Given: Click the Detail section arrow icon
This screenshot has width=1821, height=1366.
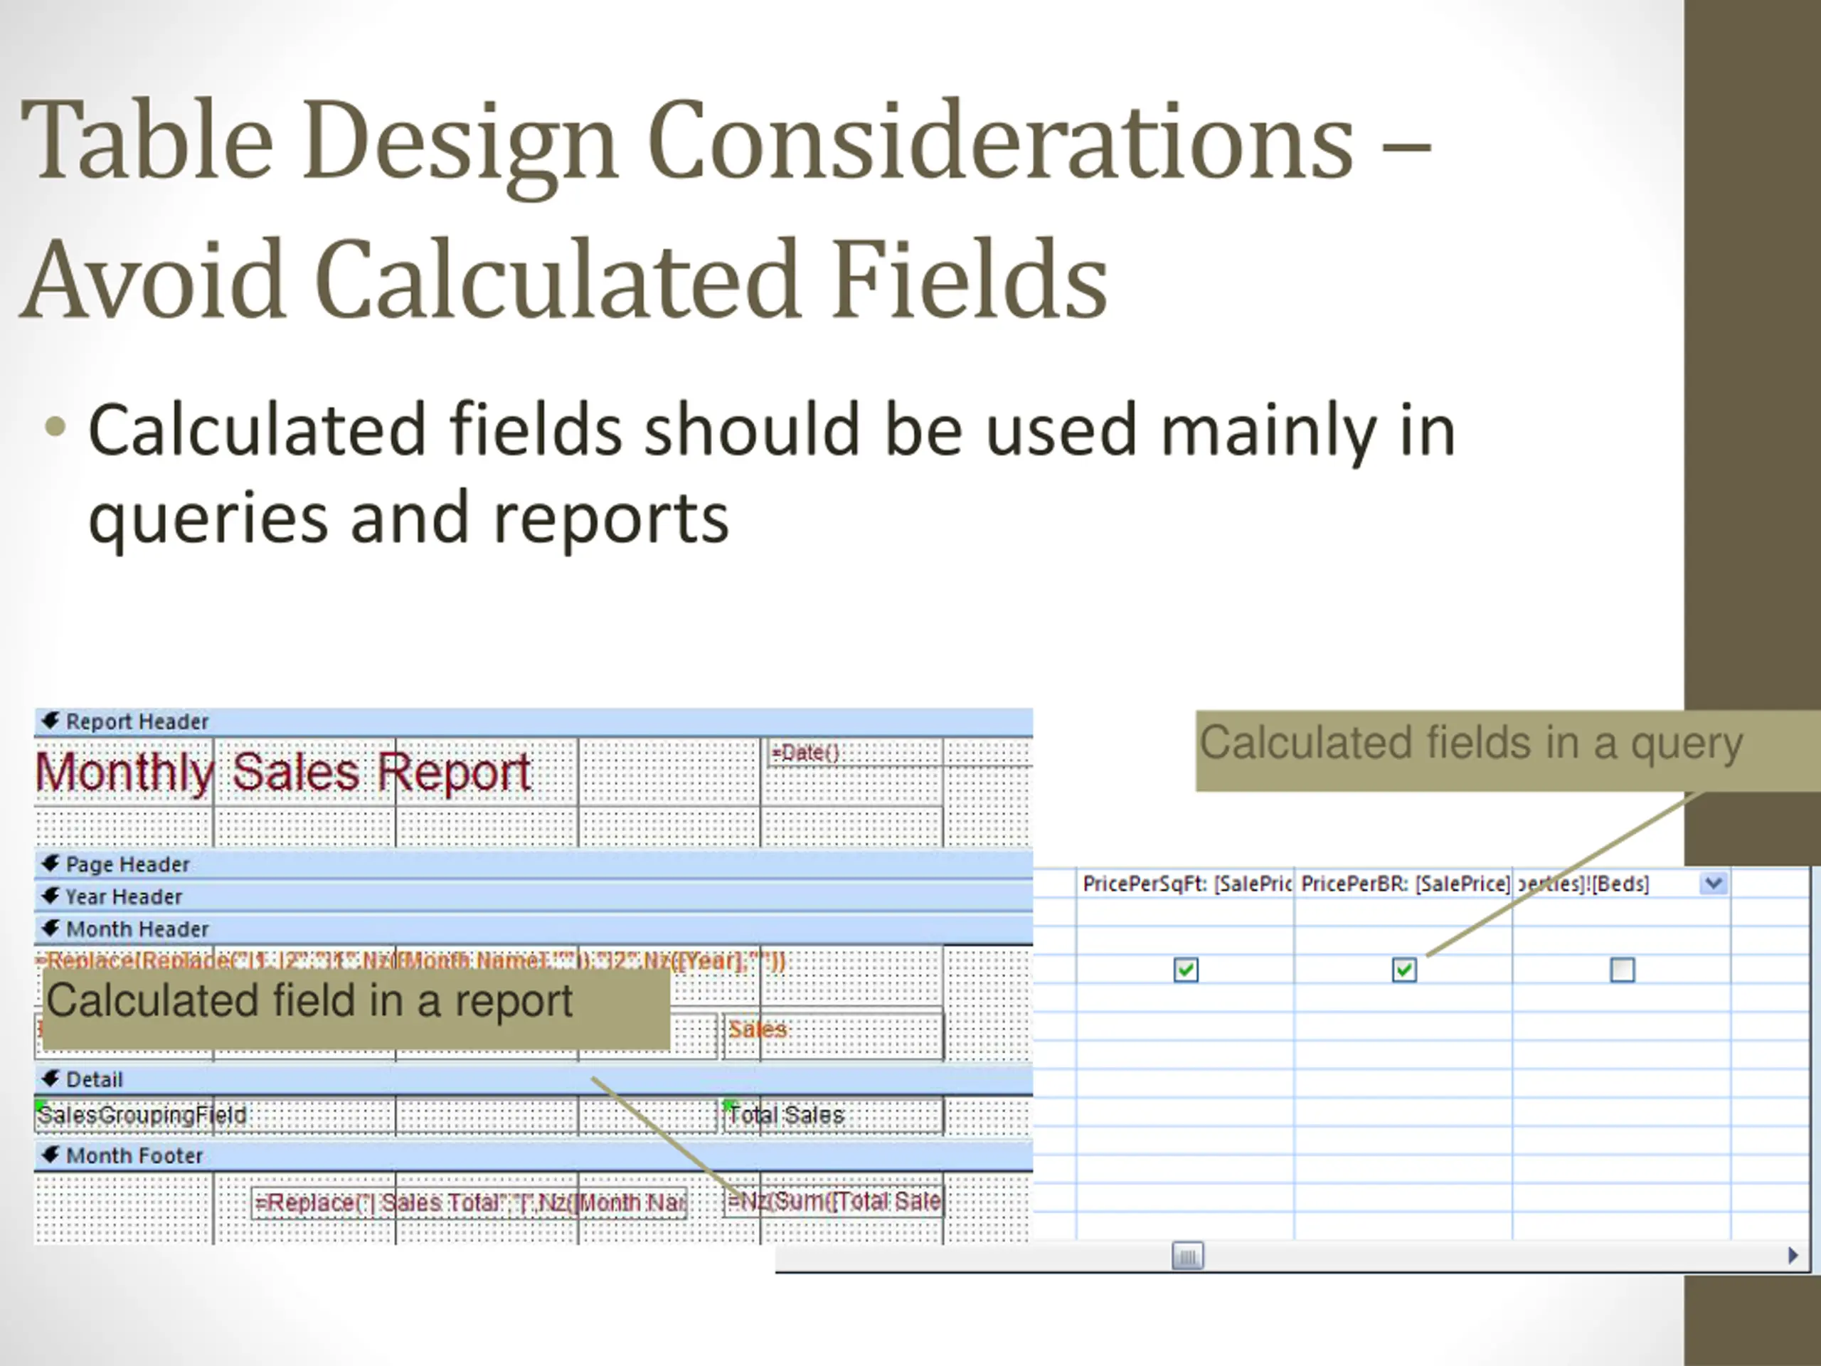Looking at the screenshot, I should click(51, 1078).
